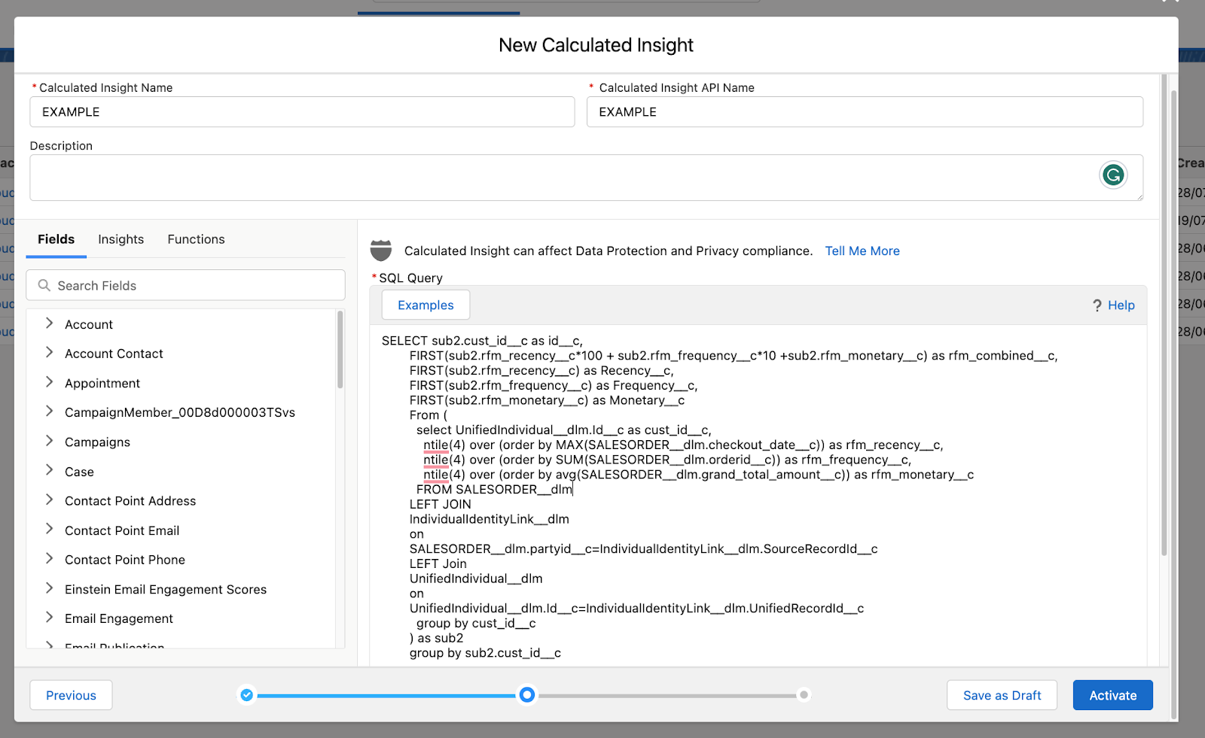Click the search magnifier icon in Fields

tap(44, 286)
